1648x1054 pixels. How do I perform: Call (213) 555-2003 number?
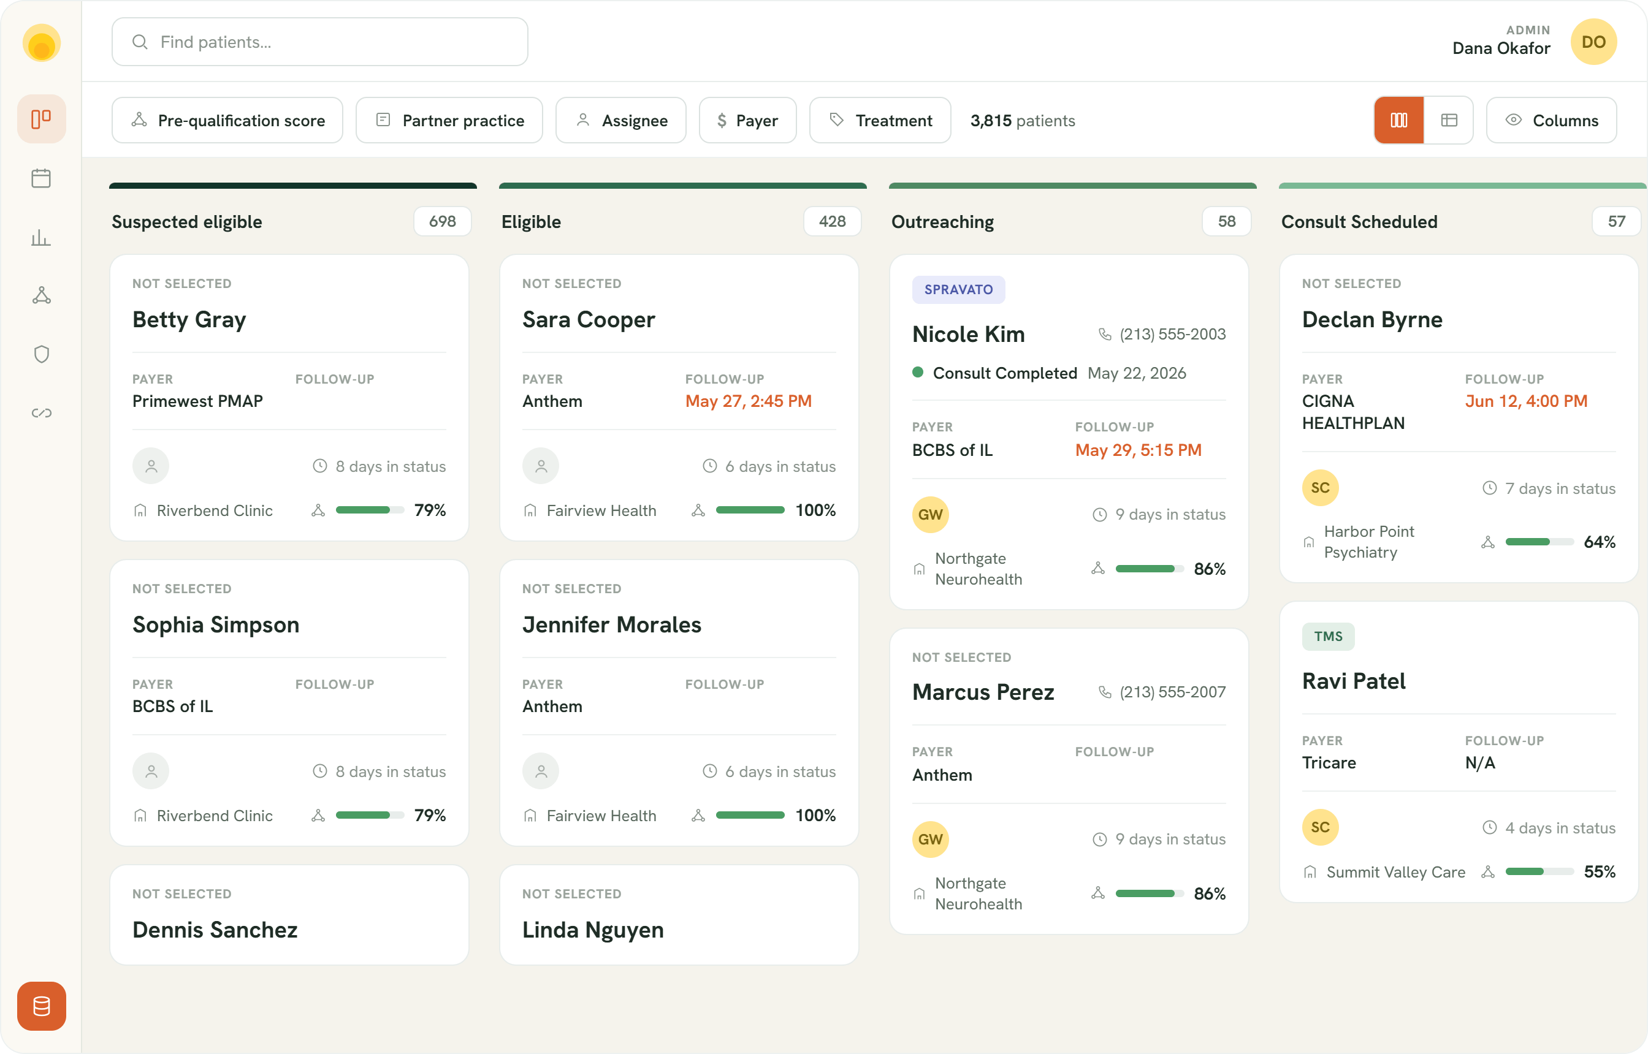tap(1172, 334)
